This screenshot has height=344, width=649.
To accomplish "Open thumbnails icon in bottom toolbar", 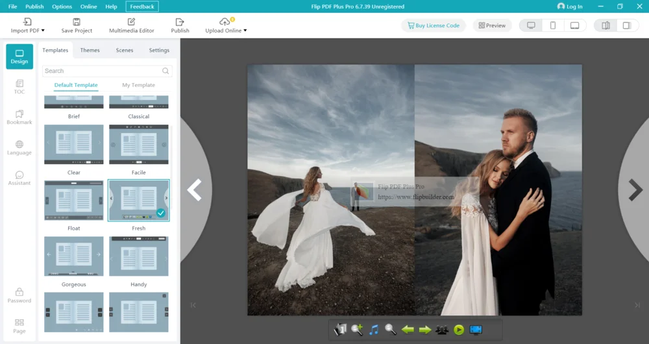I will [340, 330].
